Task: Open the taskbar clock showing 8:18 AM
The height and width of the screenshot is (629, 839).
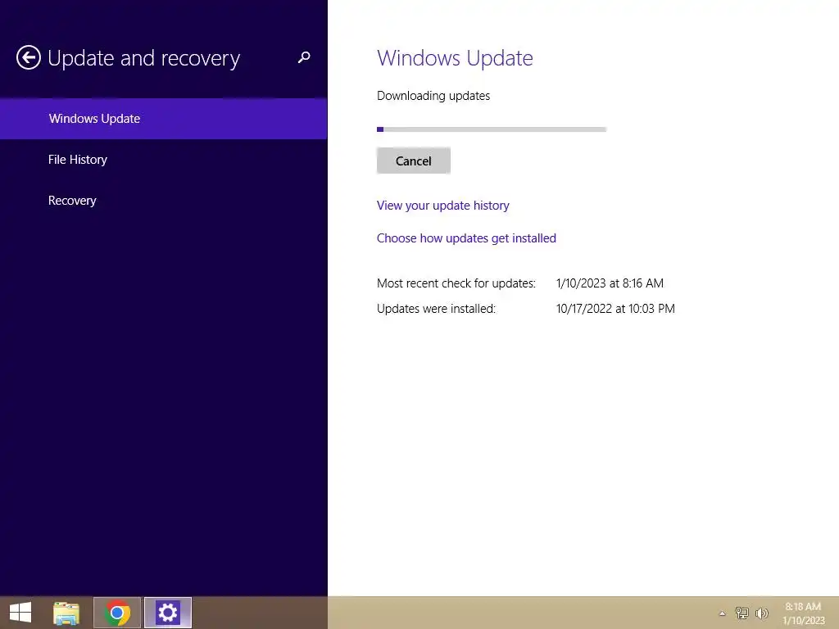Action: click(803, 613)
